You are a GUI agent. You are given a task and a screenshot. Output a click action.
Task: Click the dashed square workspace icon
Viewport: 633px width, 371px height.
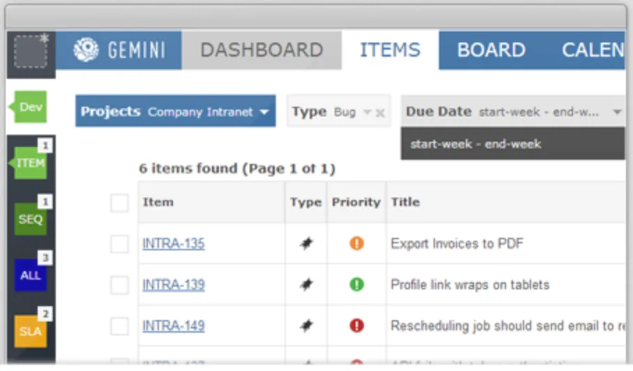[x=29, y=52]
